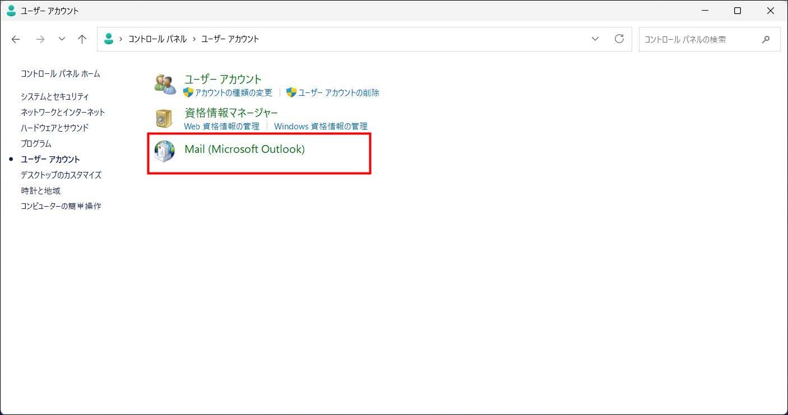This screenshot has height=415, width=788.
Task: Open 時計と地域 category
Action: (x=40, y=191)
